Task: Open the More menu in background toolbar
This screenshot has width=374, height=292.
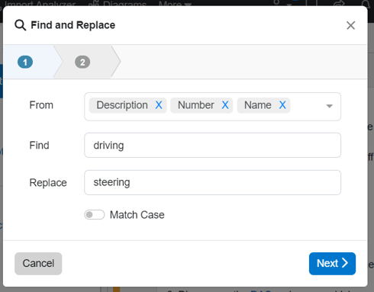Action: coord(175,4)
